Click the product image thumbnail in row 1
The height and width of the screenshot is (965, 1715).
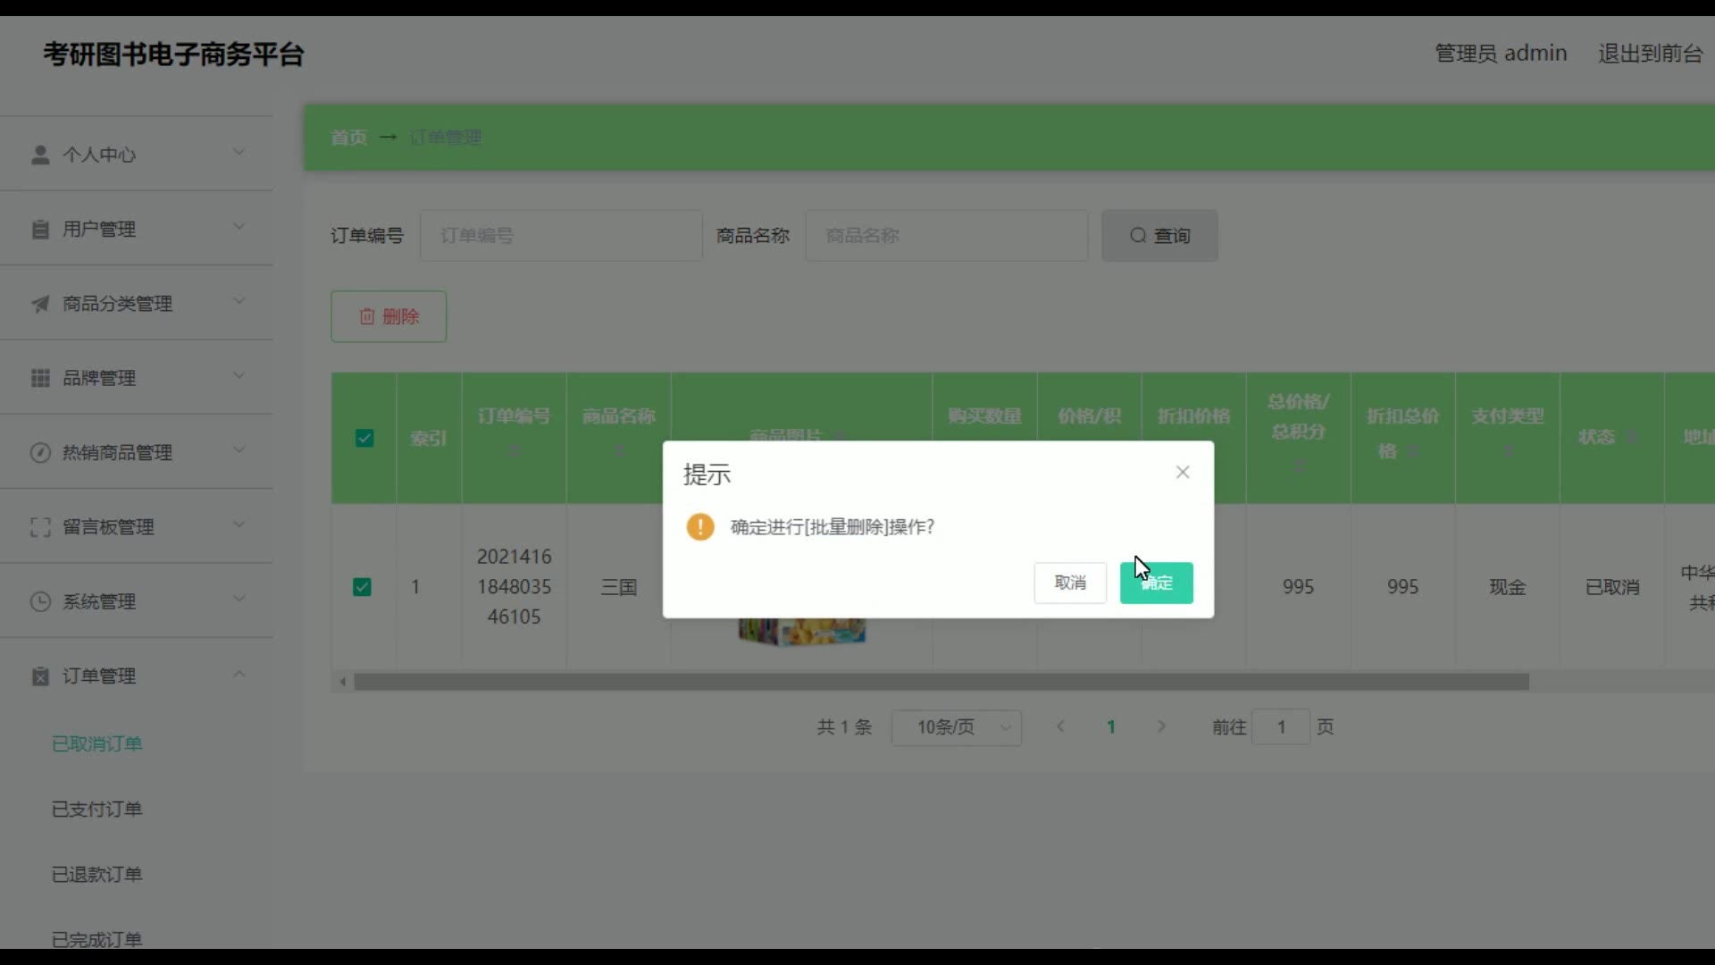coord(801,631)
